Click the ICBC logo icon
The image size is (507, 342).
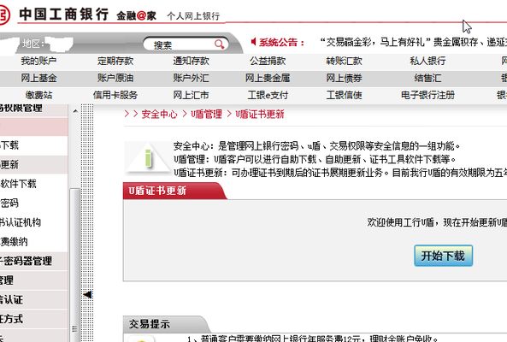coord(4,15)
